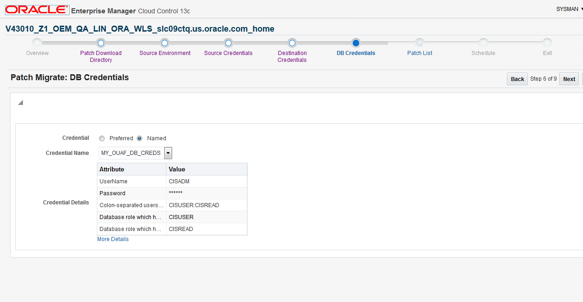The image size is (583, 302).
Task: Select Destination Credentials step circle
Action: click(x=292, y=43)
